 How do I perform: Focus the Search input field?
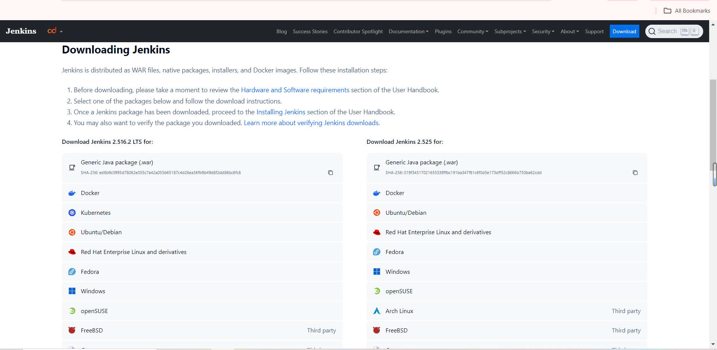point(674,31)
